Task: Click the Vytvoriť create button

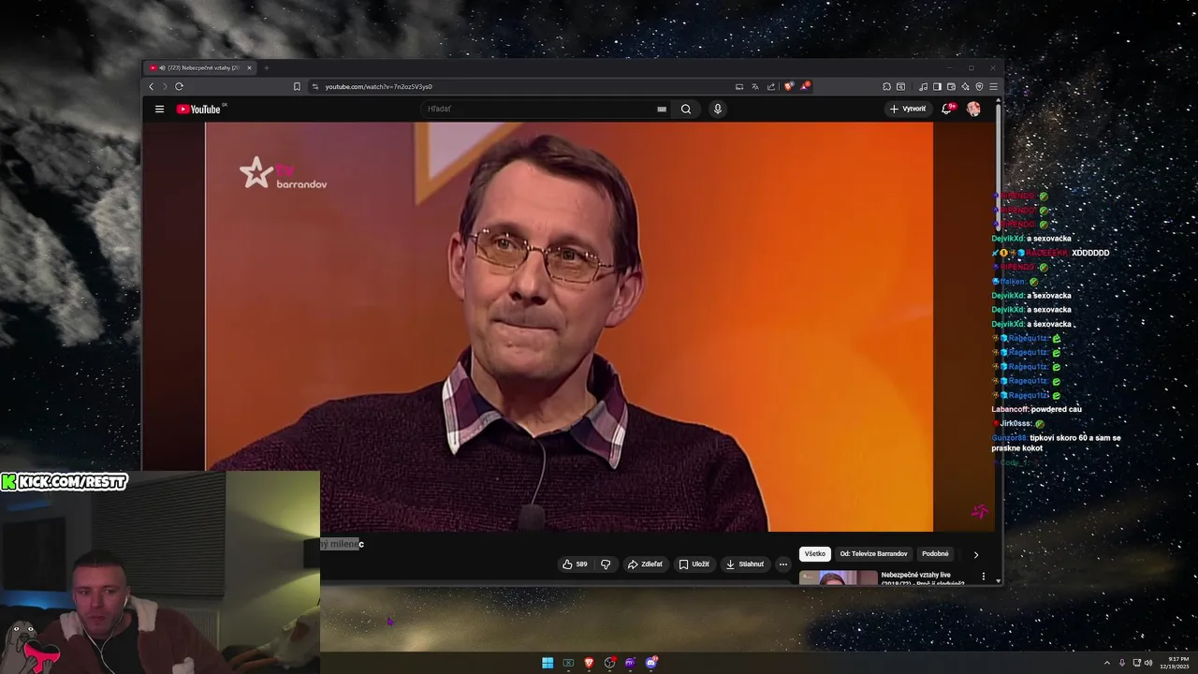Action: pos(908,109)
